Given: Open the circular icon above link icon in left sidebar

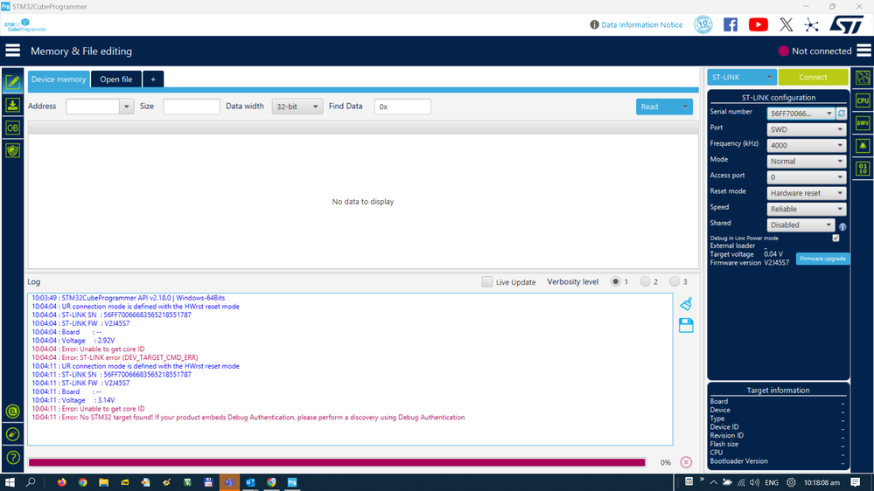Looking at the screenshot, I should pyautogui.click(x=13, y=411).
